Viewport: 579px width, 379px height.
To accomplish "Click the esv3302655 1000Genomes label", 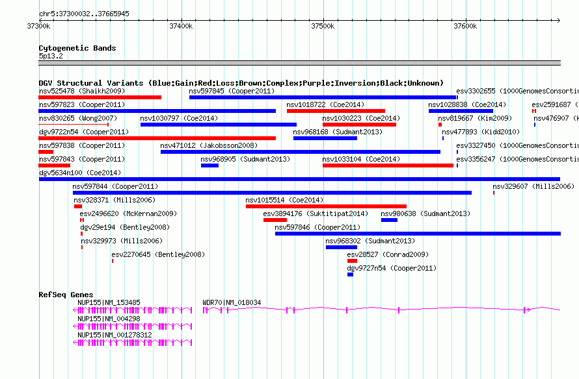I will click(x=517, y=91).
